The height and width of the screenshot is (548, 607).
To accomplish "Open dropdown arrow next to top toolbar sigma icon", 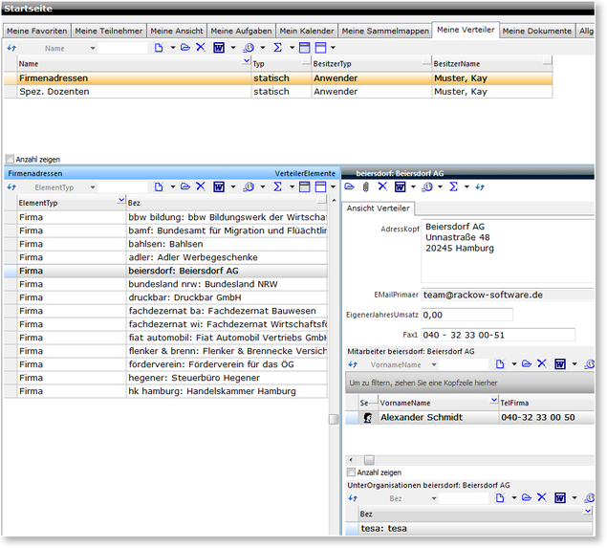I will 292,48.
